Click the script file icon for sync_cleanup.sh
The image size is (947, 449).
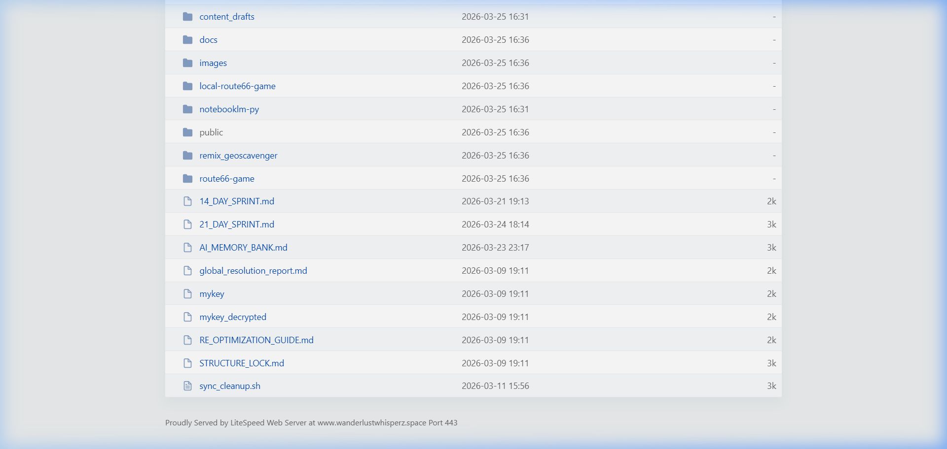pos(187,386)
